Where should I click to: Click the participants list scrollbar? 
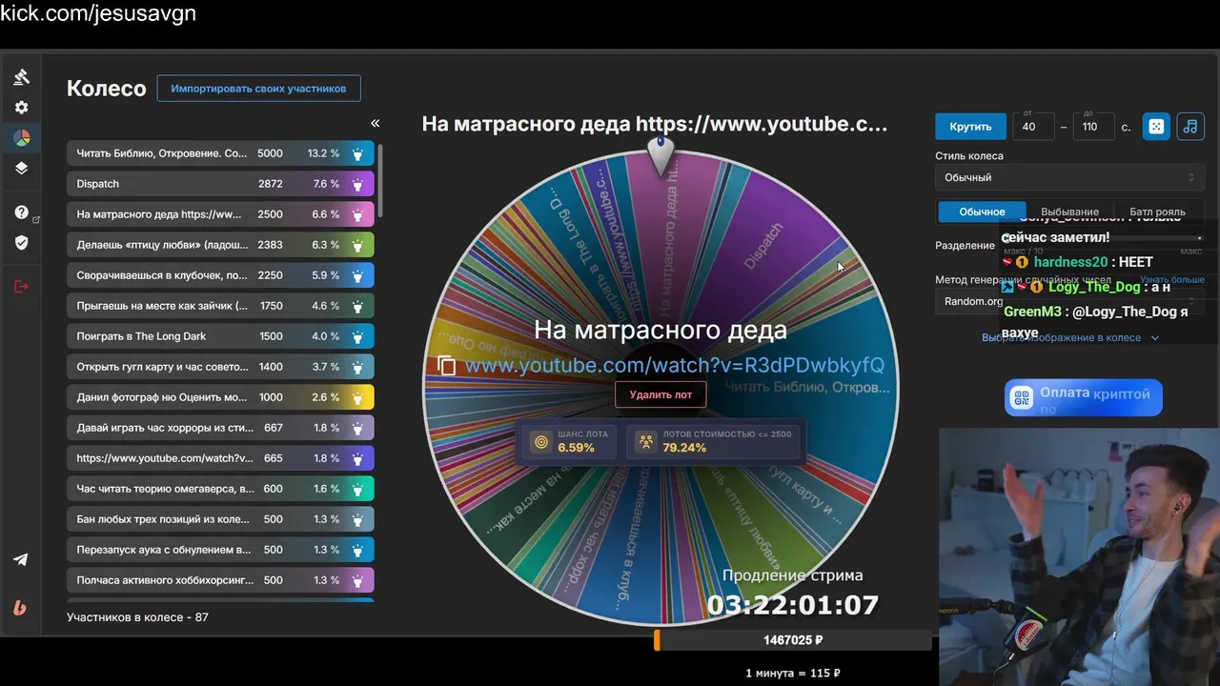click(379, 181)
